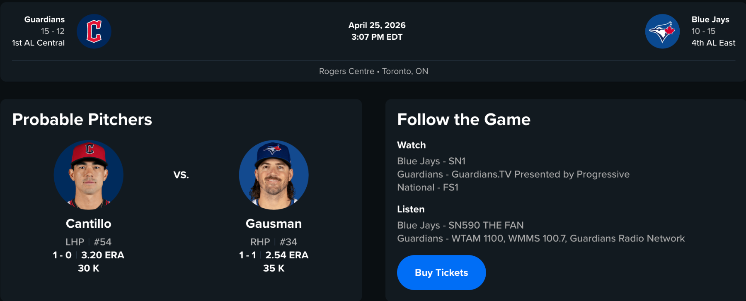Click Gausman's 2.54 ERA stat
The height and width of the screenshot is (301, 746).
click(287, 255)
